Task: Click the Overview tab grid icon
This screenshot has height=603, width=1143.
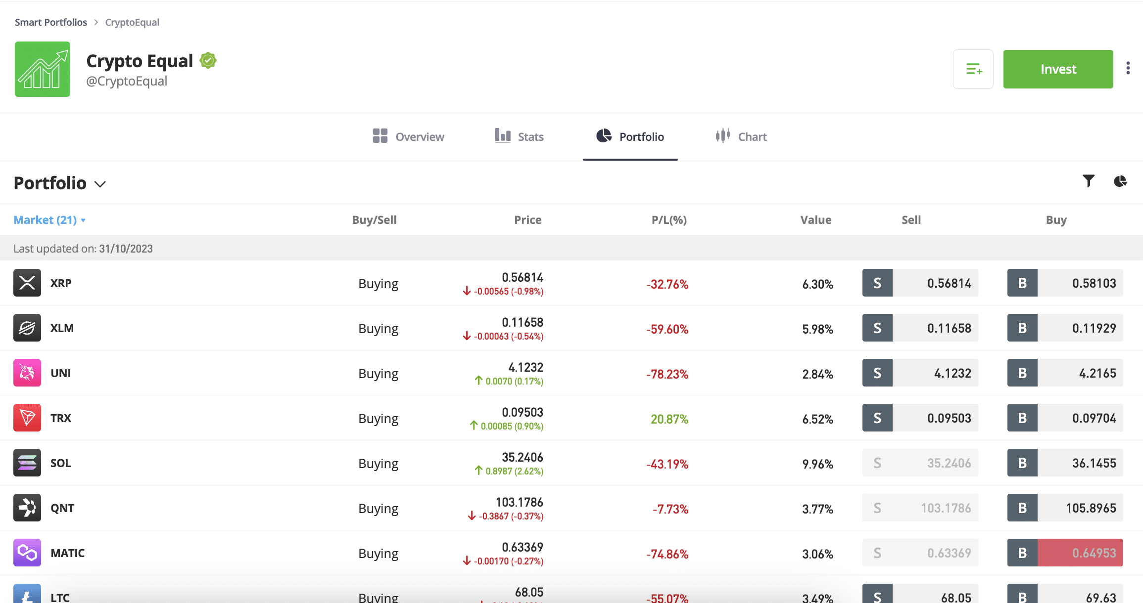Action: [380, 136]
